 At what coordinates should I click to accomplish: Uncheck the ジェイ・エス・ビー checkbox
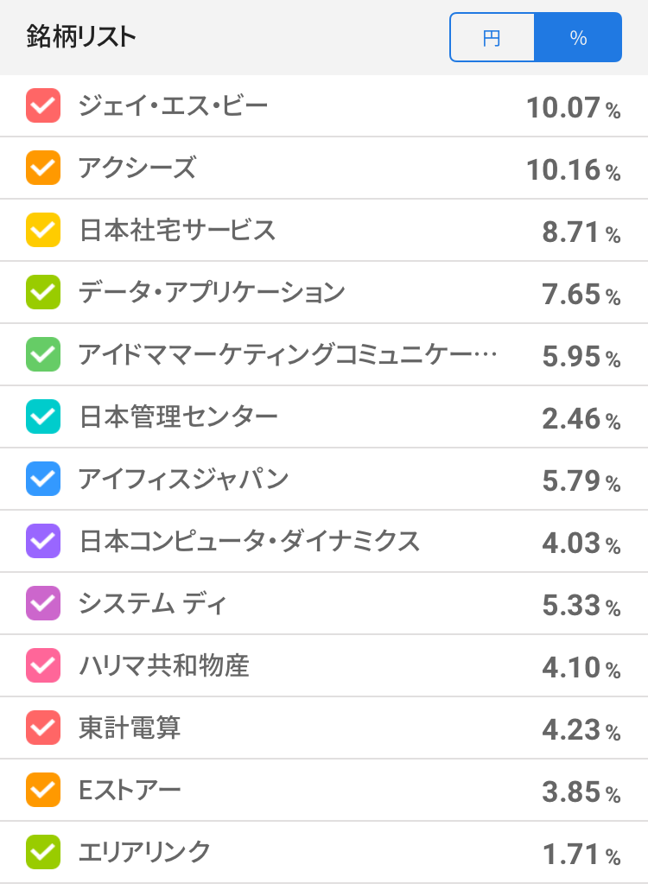[43, 105]
